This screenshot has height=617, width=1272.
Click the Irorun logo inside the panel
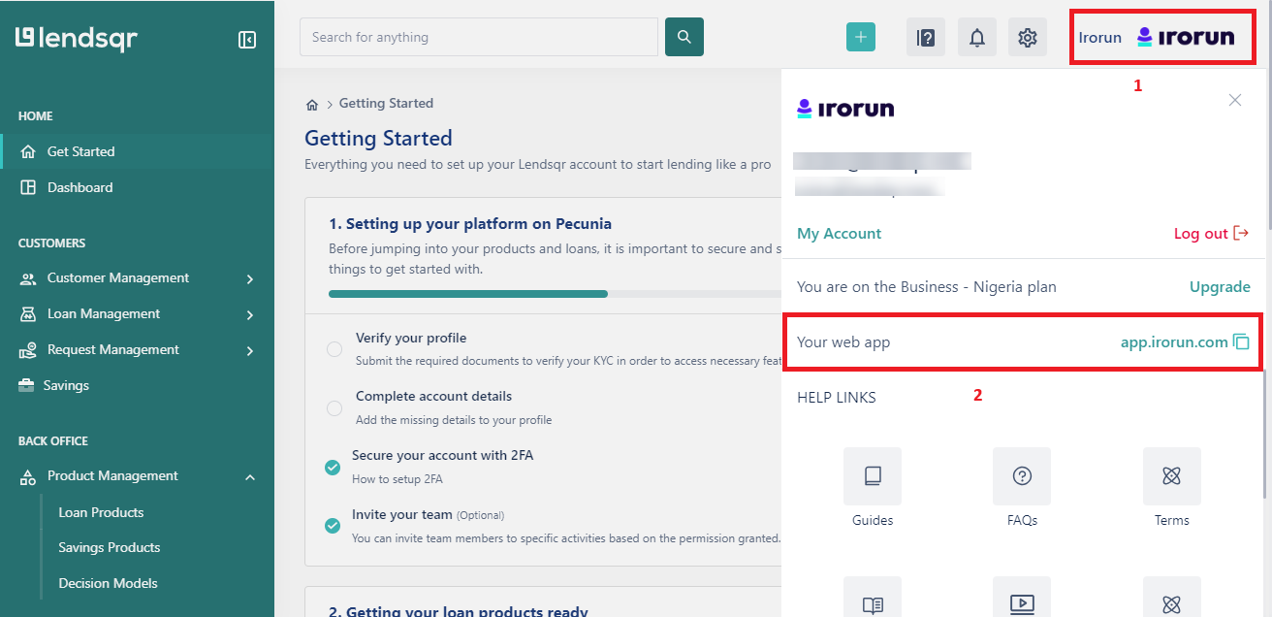(x=845, y=109)
